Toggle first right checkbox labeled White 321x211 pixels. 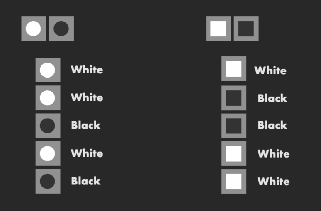click(234, 69)
